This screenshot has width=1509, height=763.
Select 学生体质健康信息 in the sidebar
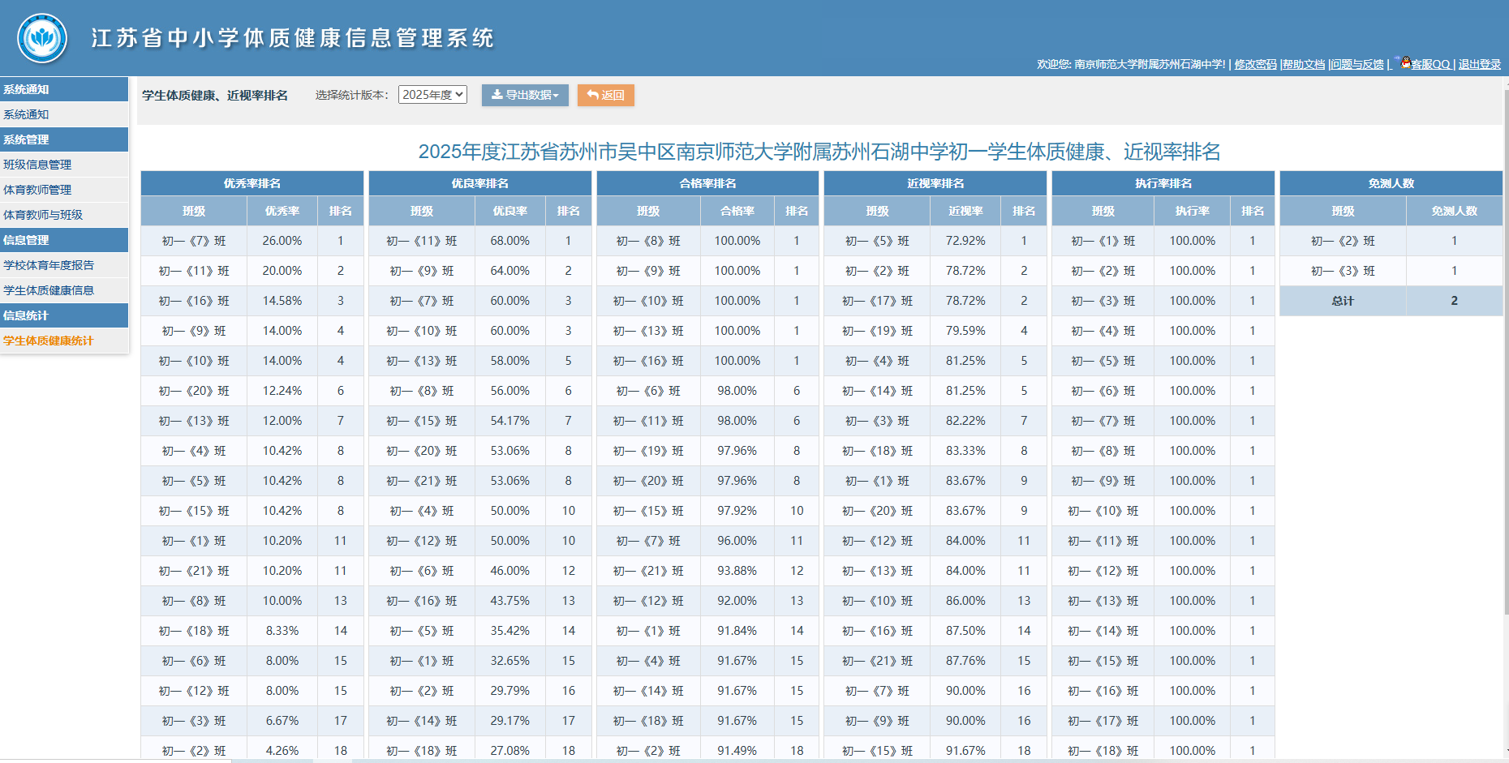pos(49,290)
